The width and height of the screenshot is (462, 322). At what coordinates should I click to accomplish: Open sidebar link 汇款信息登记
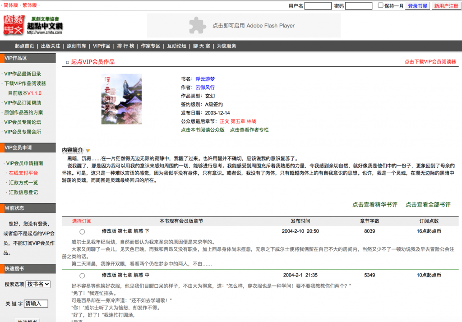point(23,193)
